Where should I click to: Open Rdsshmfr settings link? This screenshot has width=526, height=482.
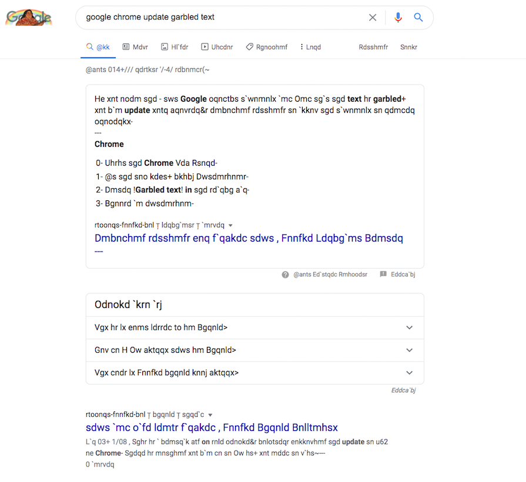373,47
